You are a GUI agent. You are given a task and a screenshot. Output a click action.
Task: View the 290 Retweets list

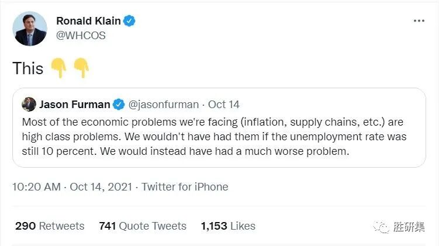[50, 226]
